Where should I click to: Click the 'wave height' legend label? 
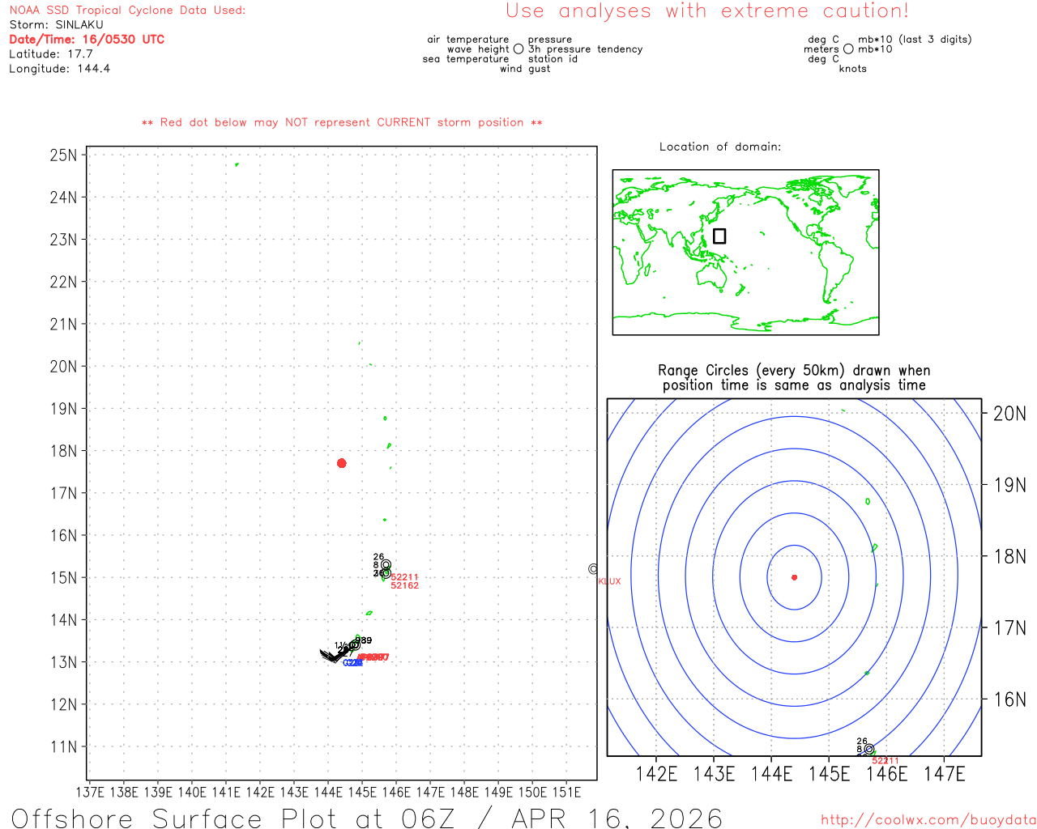[478, 49]
